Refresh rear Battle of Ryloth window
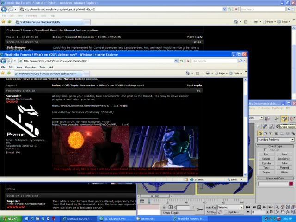Viewport: 296px width, 222px height. click(x=230, y=9)
